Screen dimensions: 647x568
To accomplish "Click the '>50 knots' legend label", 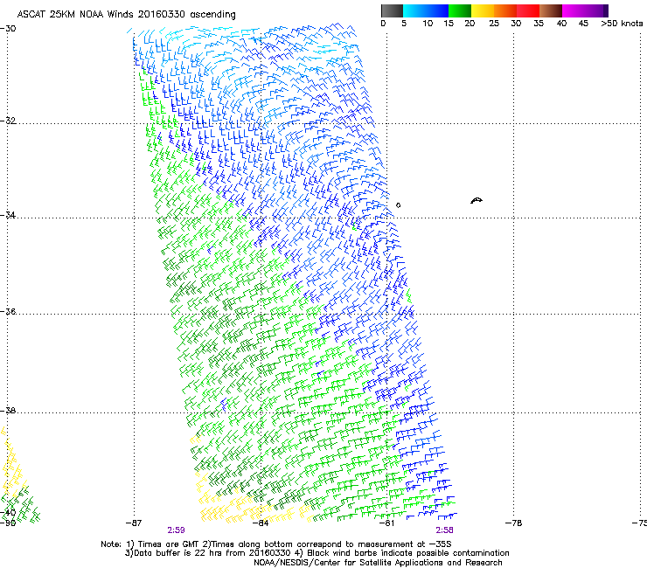I will pyautogui.click(x=622, y=24).
